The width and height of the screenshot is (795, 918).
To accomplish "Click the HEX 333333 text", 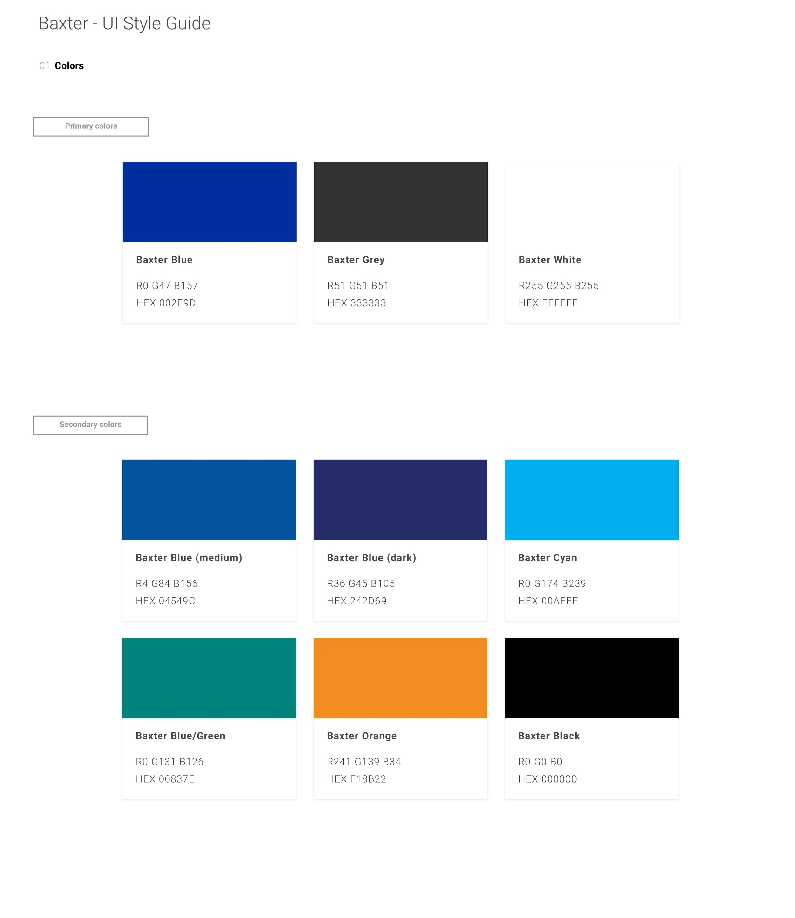I will pos(357,303).
